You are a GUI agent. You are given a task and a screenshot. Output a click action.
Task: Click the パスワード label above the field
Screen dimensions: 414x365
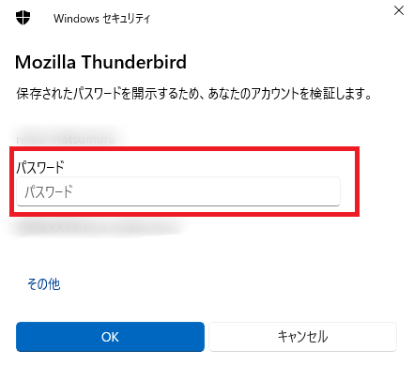[x=40, y=167]
